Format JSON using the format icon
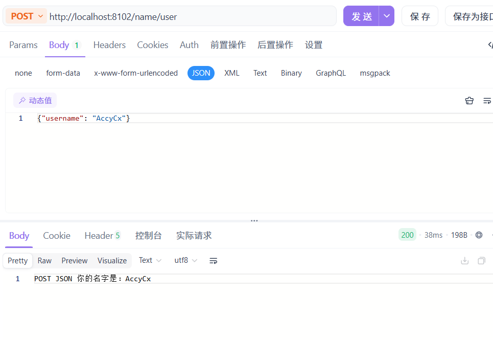This screenshot has width=493, height=340. 487,100
